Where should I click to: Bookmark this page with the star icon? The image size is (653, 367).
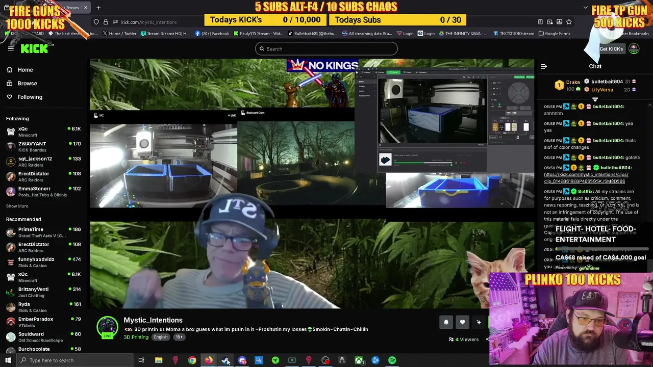pyautogui.click(x=569, y=22)
